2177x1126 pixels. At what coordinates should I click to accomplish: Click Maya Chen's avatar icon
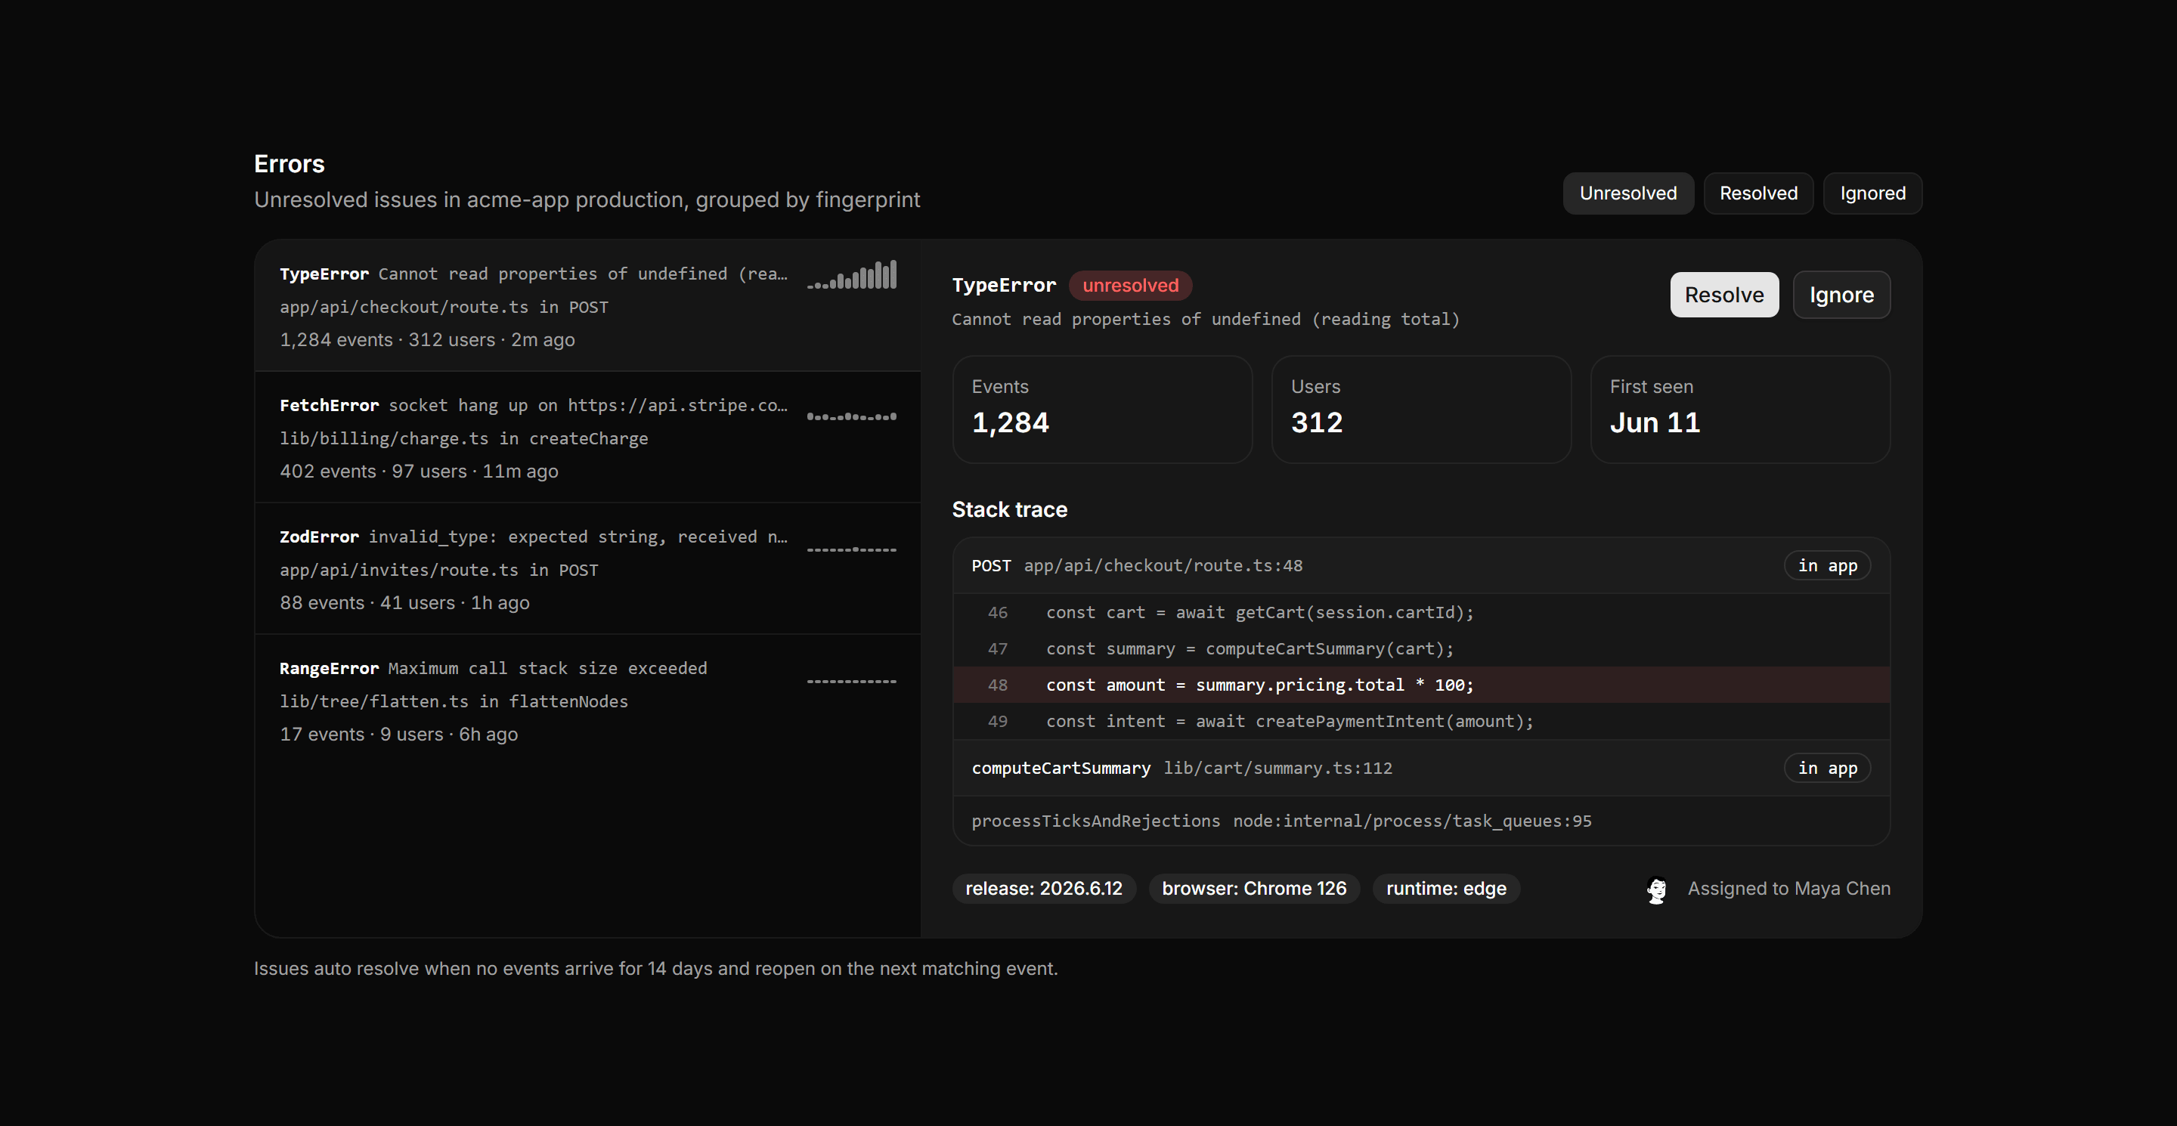point(1656,889)
